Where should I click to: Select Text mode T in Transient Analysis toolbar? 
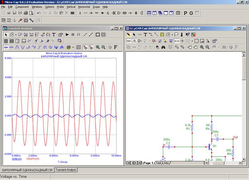point(54,35)
